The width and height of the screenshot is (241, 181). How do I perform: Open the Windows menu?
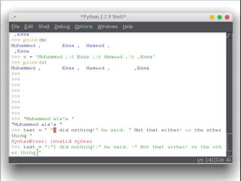107,27
